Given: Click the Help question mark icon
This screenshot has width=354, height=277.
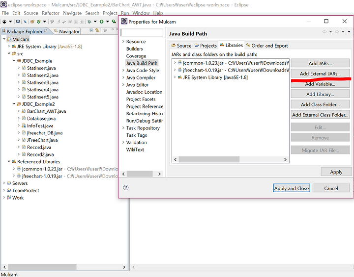Looking at the screenshot, I should pos(126,188).
